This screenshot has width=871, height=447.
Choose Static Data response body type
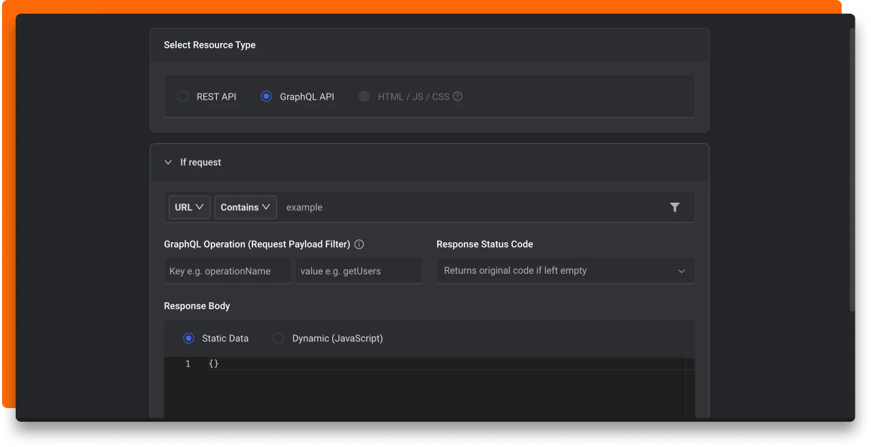[188, 338]
